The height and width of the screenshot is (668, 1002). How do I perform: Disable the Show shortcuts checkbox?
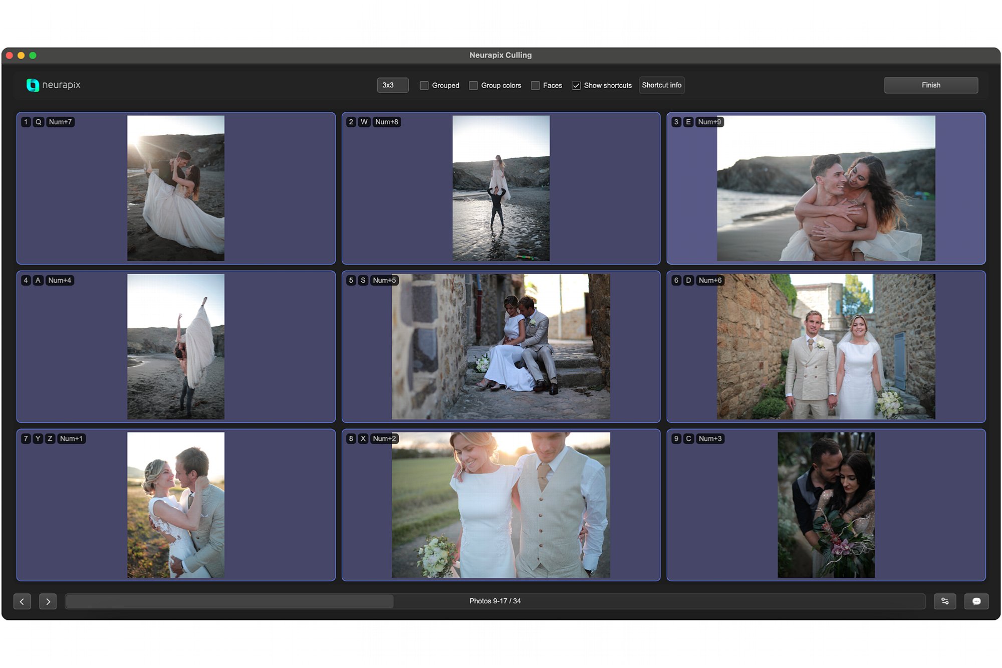(576, 86)
